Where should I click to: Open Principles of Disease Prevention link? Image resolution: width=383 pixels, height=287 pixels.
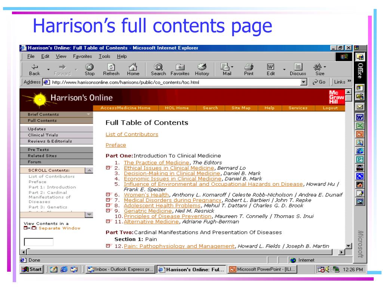(x=168, y=216)
